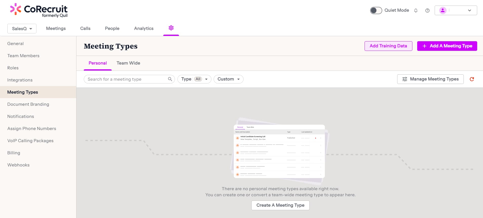This screenshot has width=483, height=218.
Task: Expand the user account menu chevron
Action: (x=470, y=10)
